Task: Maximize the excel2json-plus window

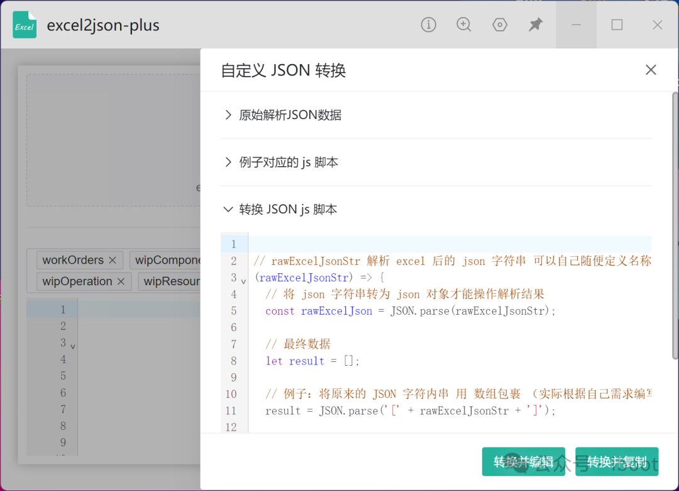Action: point(617,25)
